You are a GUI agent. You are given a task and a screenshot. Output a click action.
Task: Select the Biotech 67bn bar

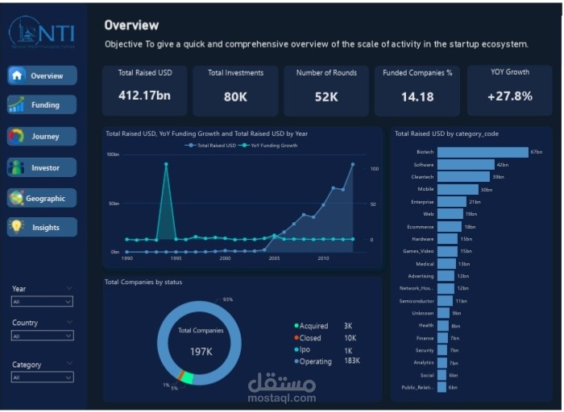[483, 152]
